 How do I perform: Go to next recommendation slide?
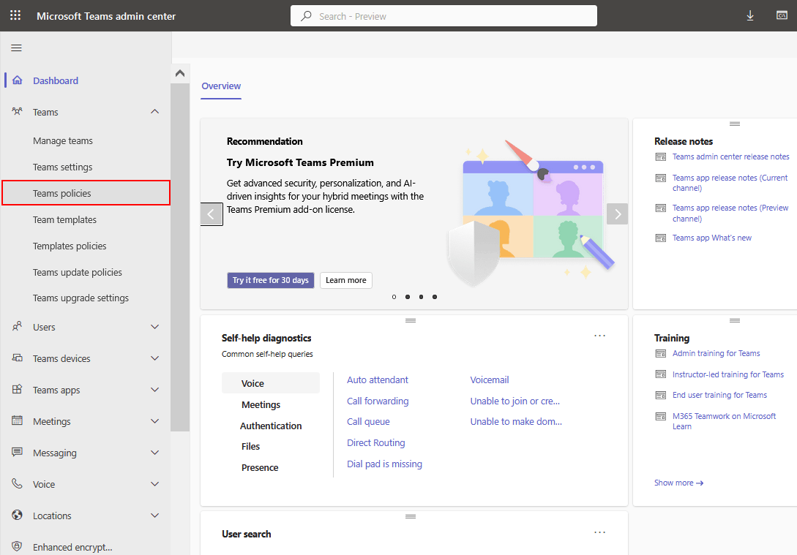pos(618,214)
